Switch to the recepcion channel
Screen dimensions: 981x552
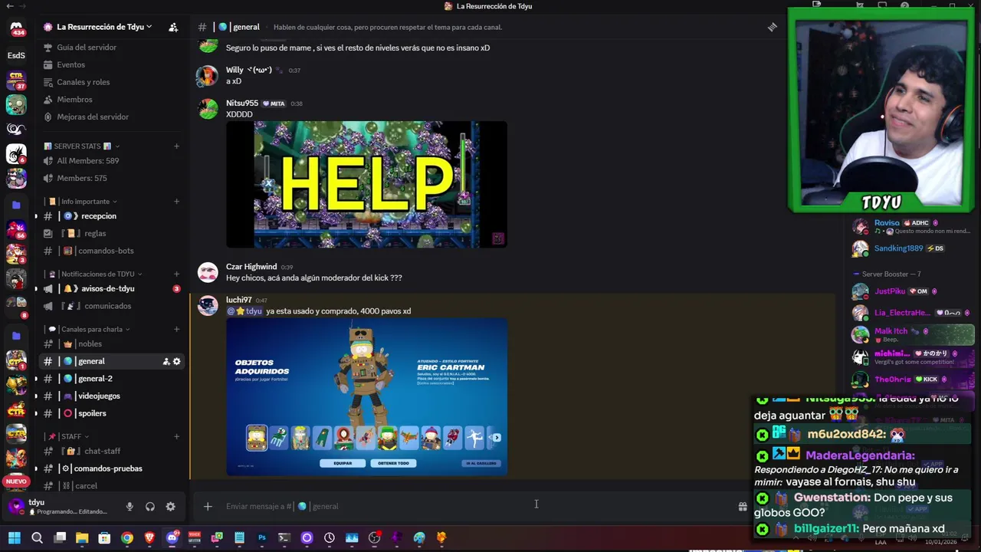[112, 216]
